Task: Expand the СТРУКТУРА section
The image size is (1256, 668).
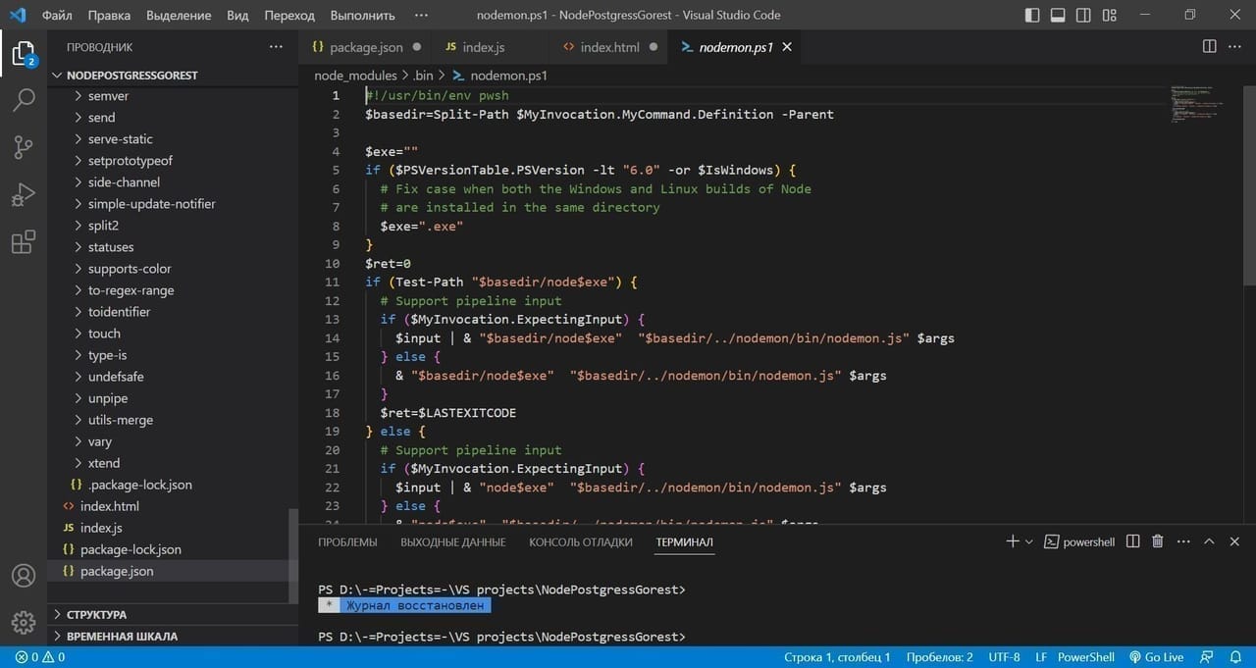Action: 96,614
